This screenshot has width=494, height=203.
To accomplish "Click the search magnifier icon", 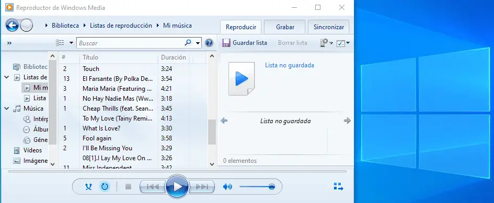I will pyautogui.click(x=188, y=43).
